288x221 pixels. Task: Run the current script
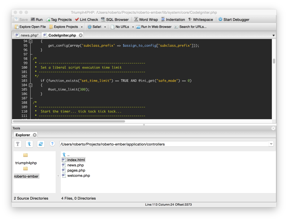[37, 19]
